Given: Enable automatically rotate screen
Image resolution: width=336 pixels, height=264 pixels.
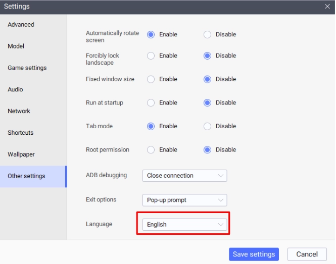Looking at the screenshot, I should [151, 35].
